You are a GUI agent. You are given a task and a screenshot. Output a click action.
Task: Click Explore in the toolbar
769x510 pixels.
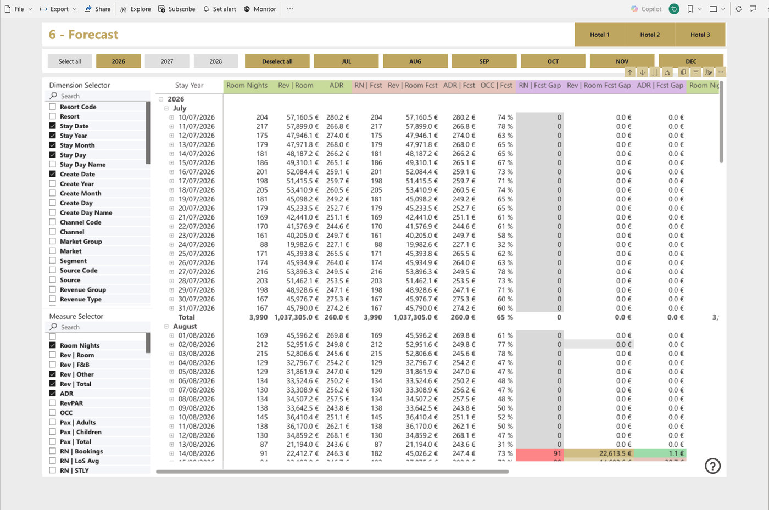click(x=135, y=9)
